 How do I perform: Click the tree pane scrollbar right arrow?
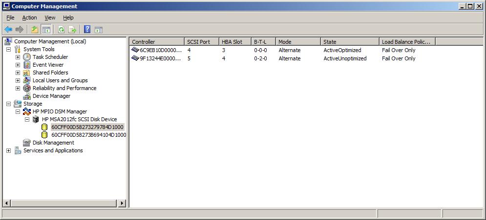coord(122,203)
